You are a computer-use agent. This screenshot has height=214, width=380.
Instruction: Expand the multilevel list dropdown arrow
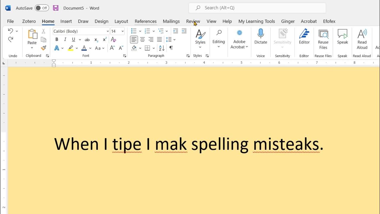167,31
